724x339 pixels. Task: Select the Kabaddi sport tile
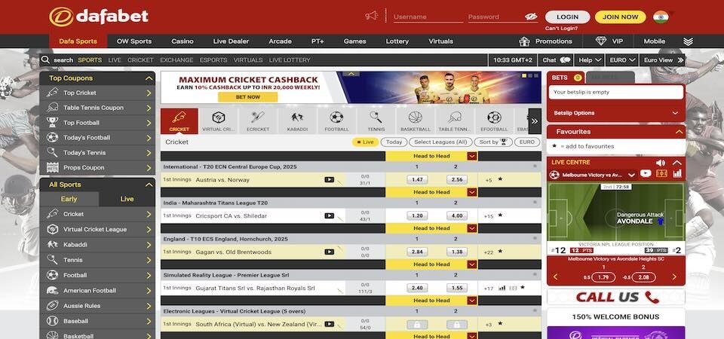(x=297, y=121)
